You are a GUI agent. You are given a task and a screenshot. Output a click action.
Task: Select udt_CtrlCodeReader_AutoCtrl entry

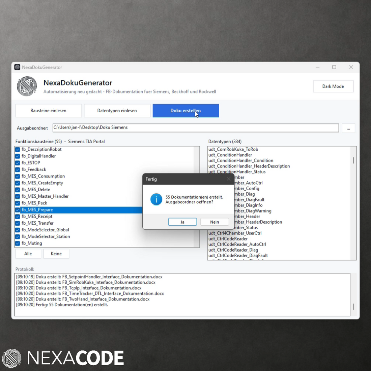pos(237,245)
